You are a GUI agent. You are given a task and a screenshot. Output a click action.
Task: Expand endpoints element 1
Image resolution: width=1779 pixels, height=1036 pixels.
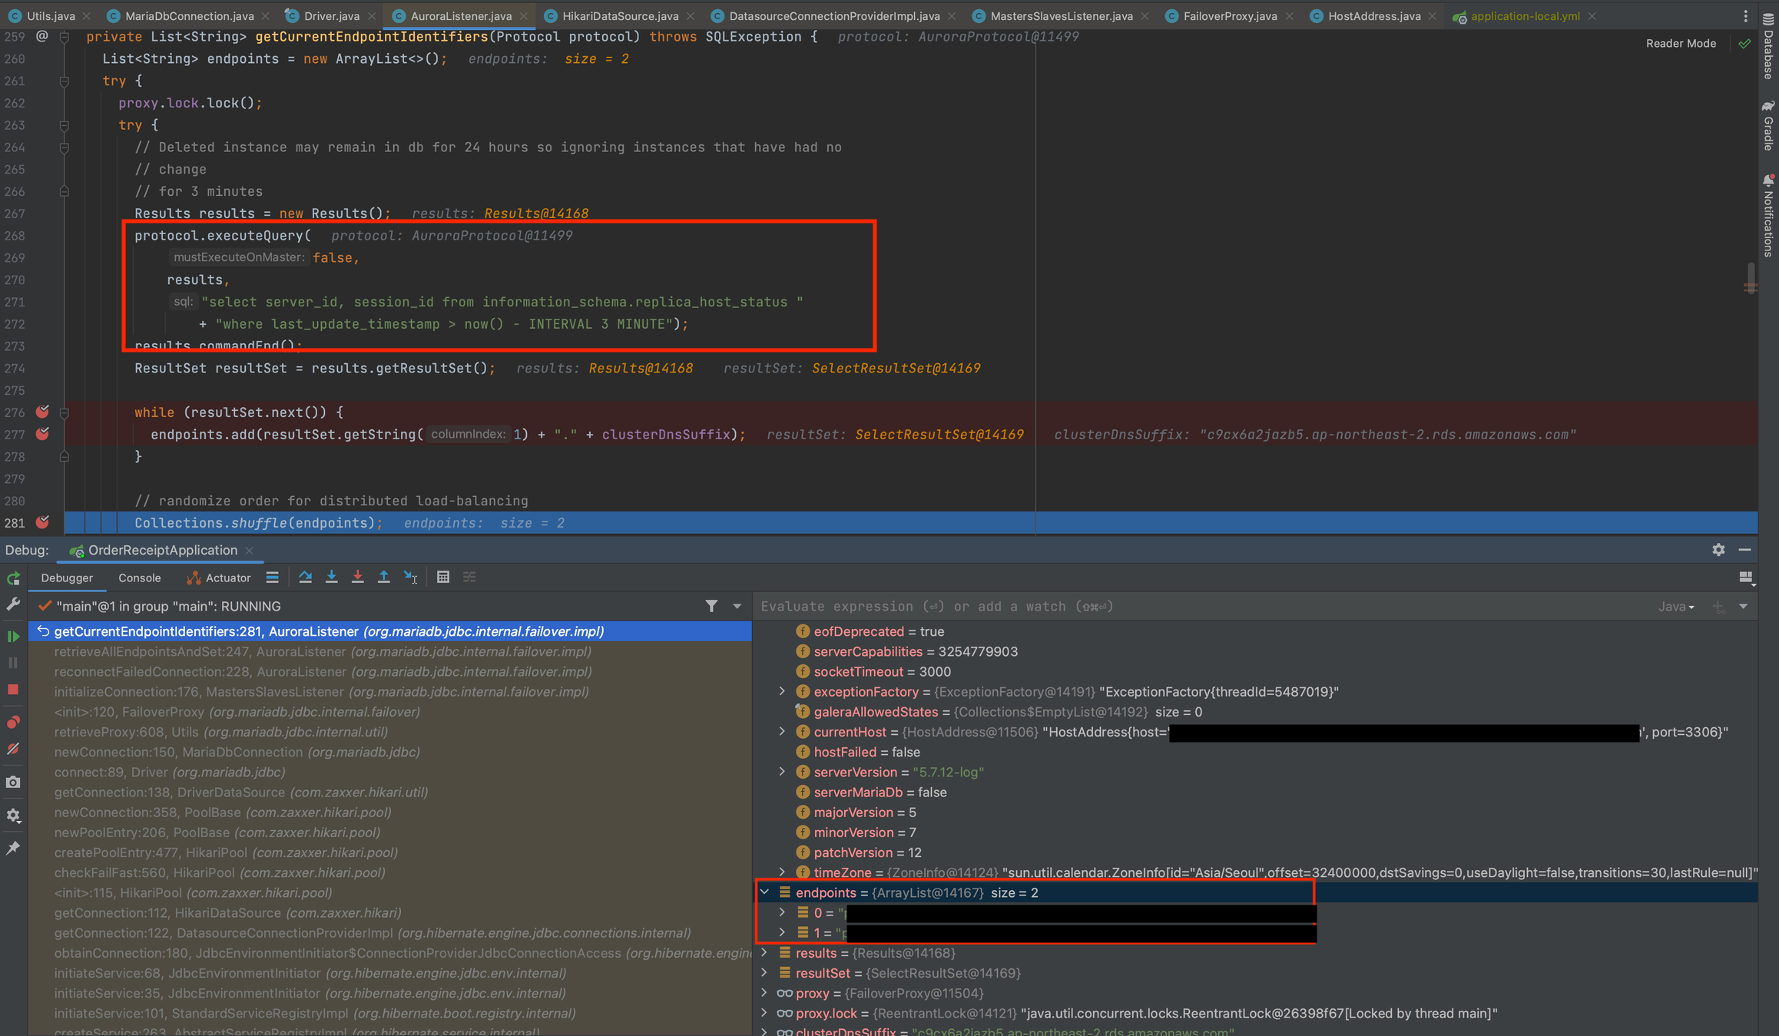click(x=782, y=932)
